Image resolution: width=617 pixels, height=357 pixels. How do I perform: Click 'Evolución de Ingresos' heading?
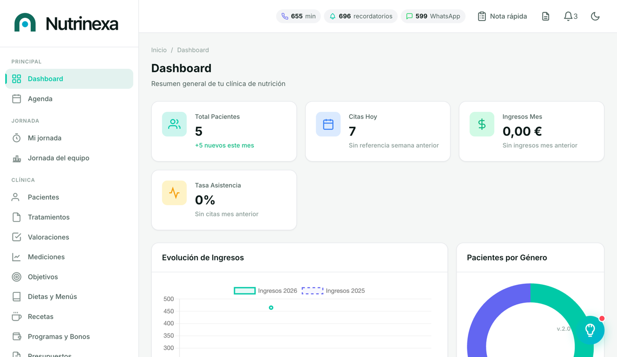pos(203,257)
